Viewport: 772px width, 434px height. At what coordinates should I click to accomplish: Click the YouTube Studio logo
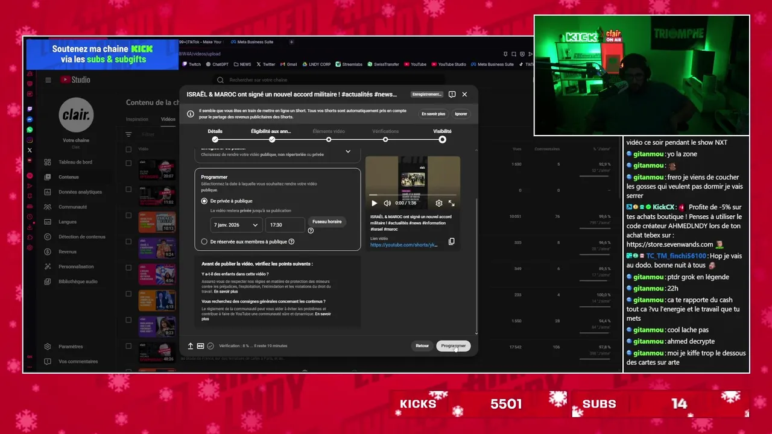(75, 80)
